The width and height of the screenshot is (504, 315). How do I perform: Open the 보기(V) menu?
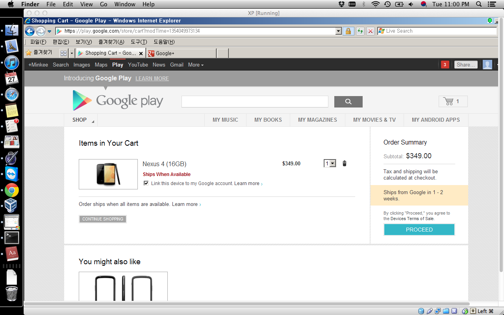[x=83, y=42]
